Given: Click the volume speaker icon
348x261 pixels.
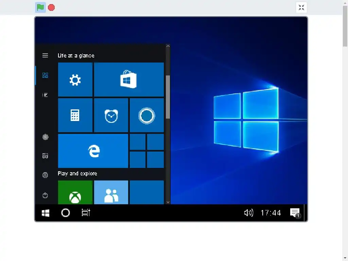Looking at the screenshot, I should 248,213.
